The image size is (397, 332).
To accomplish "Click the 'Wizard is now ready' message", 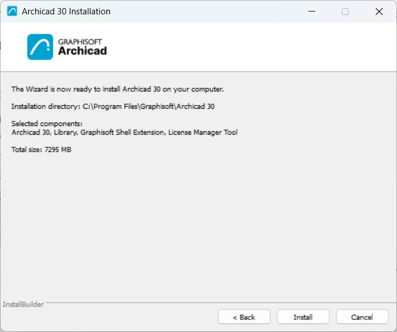I will pyautogui.click(x=117, y=89).
